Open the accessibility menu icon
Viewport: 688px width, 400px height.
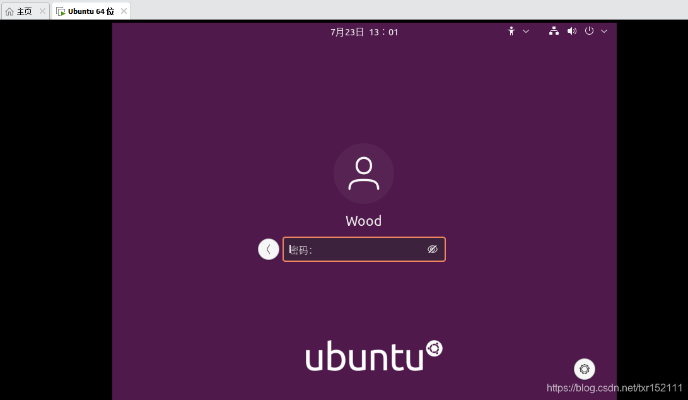point(511,31)
